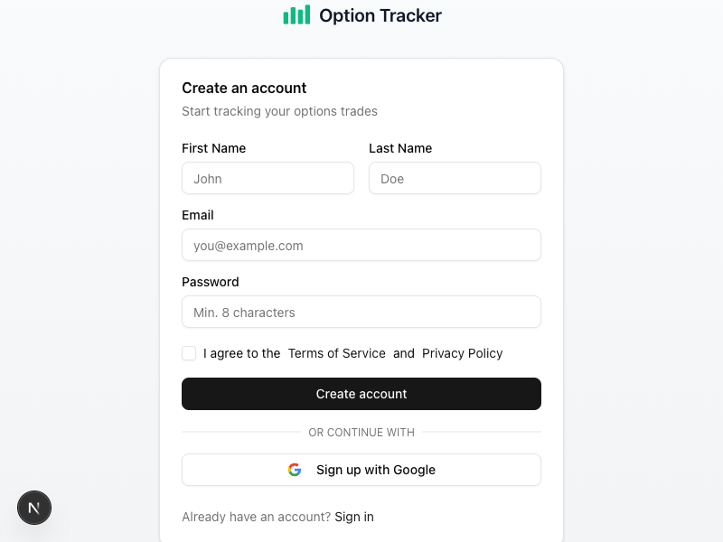Click the dark N avatar in bottom corner
This screenshot has width=723, height=542.
pyautogui.click(x=34, y=508)
